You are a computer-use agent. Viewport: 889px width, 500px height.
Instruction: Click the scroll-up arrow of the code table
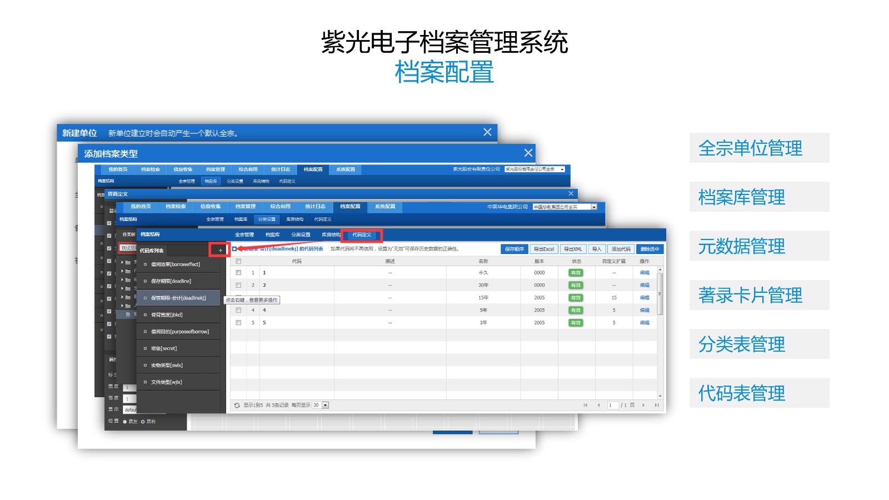click(x=660, y=269)
